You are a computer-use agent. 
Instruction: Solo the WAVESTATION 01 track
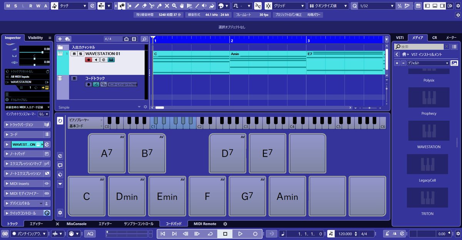(x=80, y=53)
